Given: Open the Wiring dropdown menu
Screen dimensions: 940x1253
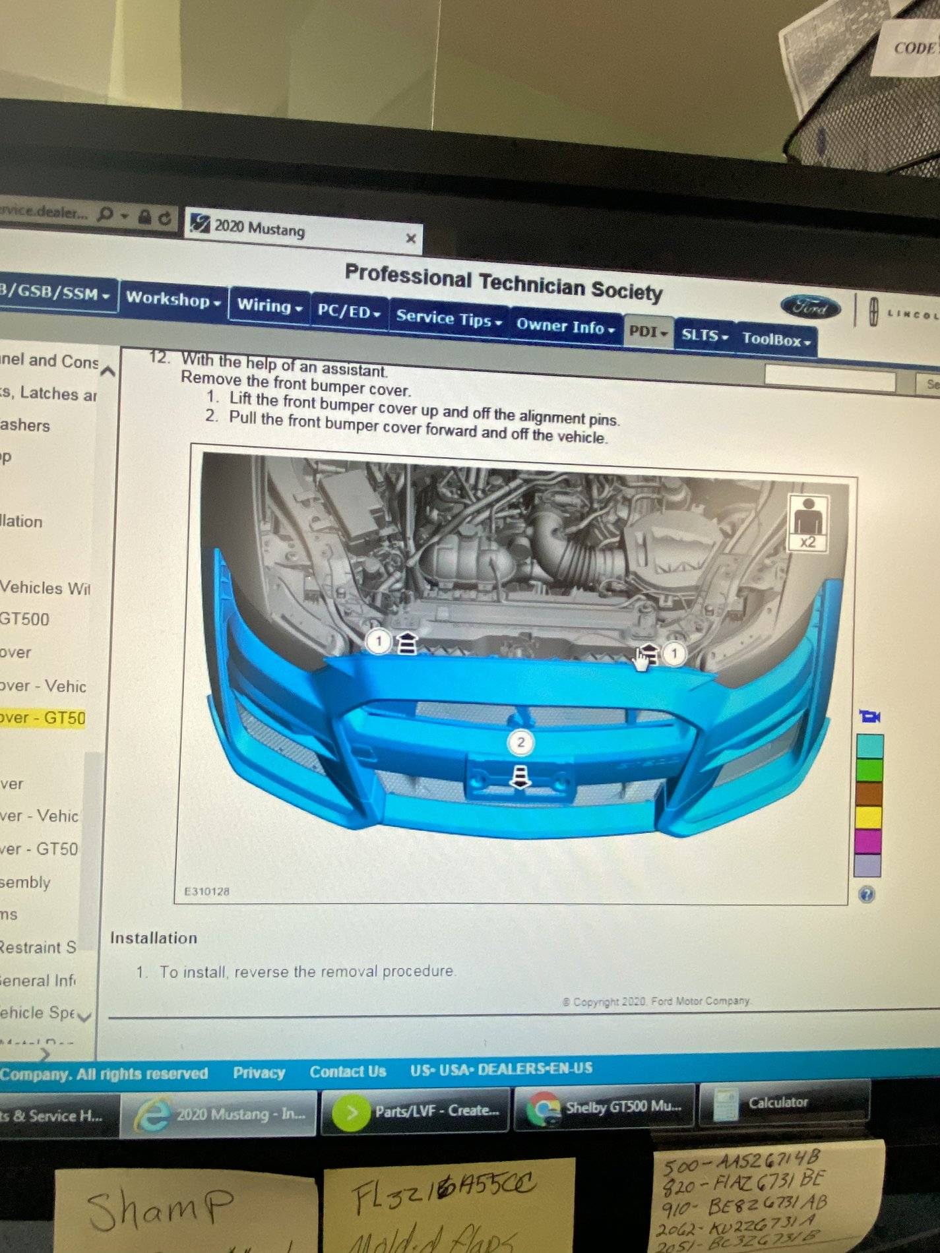Looking at the screenshot, I should (x=269, y=307).
